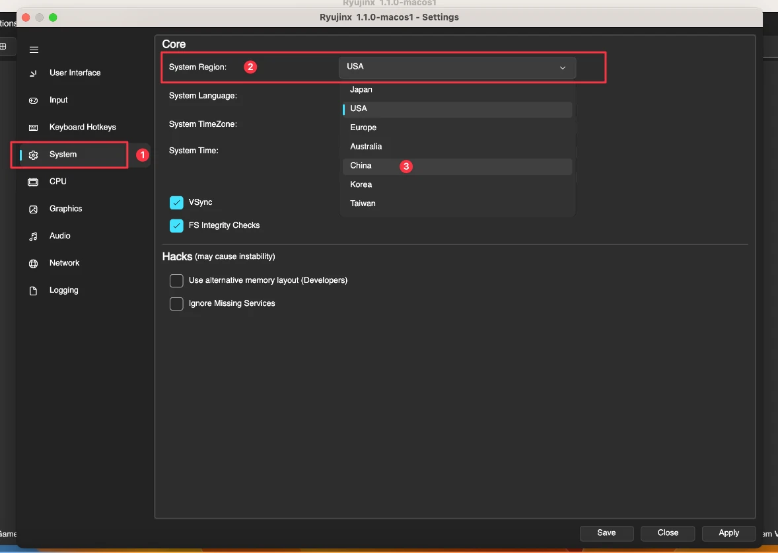
Task: Click the System Language label
Action: (x=203, y=95)
